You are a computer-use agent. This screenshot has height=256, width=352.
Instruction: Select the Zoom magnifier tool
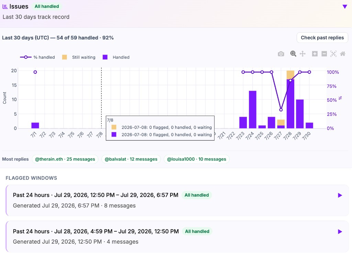(293, 54)
